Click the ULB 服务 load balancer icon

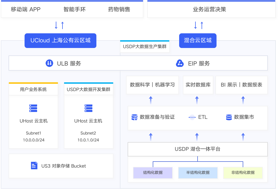tap(49, 63)
